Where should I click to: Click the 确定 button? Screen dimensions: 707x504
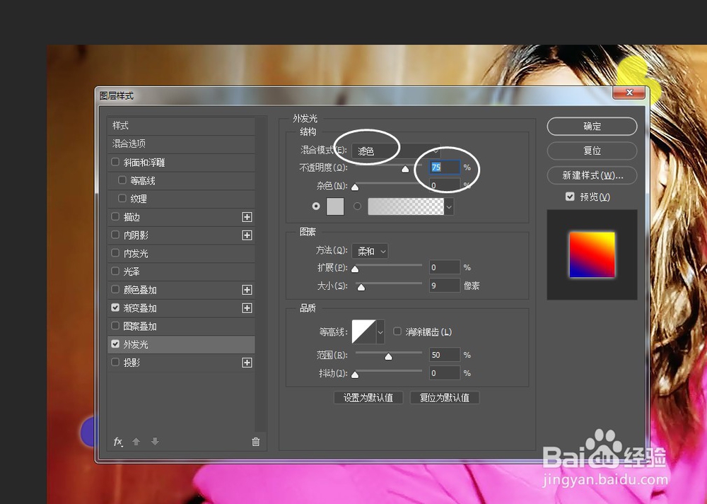pos(592,127)
